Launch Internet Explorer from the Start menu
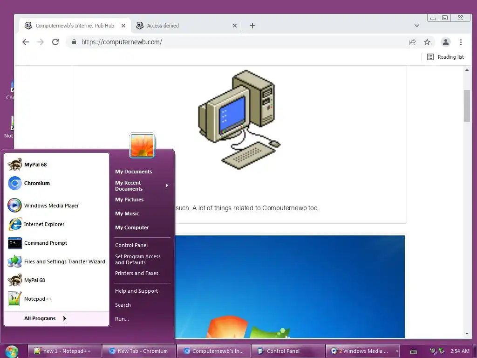Screen dimensions: 477x358 pos(56,224)
